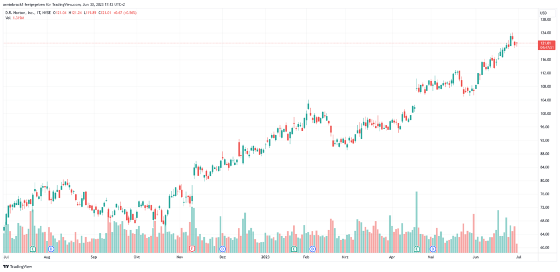Click the dividend marker before Dez

[x=222, y=248]
